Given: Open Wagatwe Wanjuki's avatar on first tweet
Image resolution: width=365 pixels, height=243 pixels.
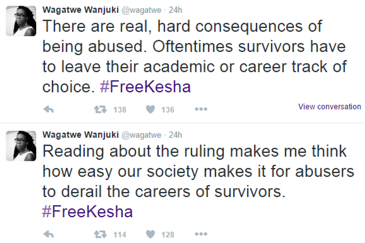Looking at the screenshot, I should (21, 21).
